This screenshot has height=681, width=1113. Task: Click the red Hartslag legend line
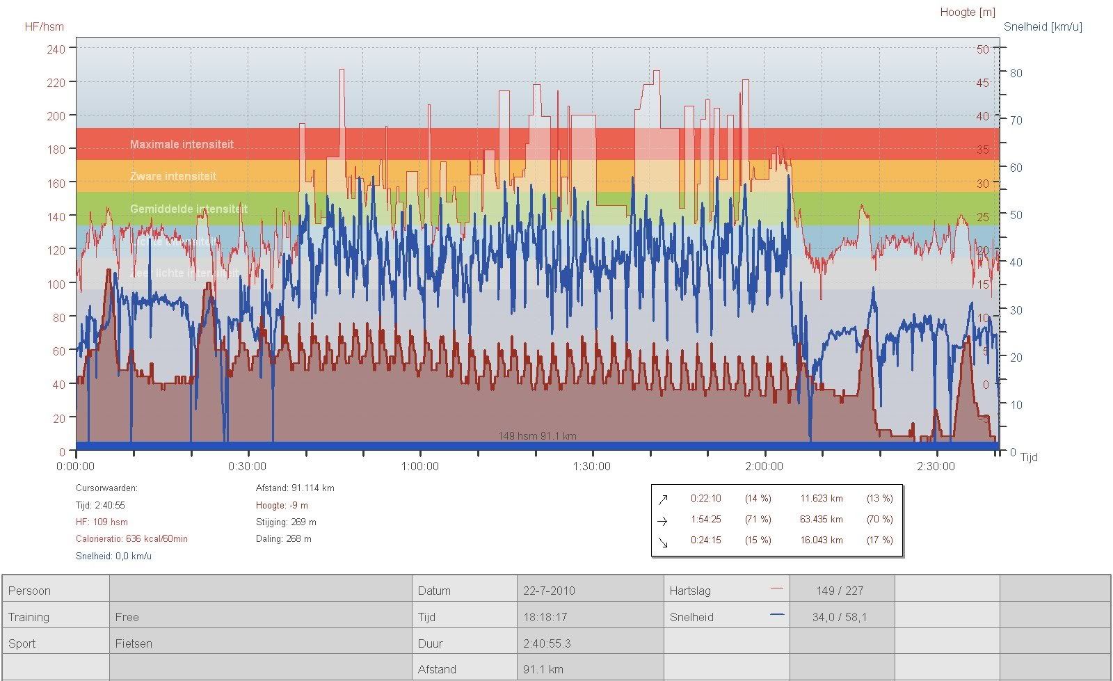point(777,589)
